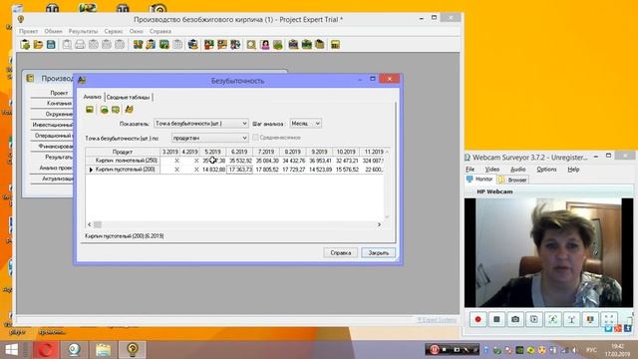This screenshot has width=638, height=359.
Task: Open the 'по продуктам' dropdown
Action: click(209, 138)
